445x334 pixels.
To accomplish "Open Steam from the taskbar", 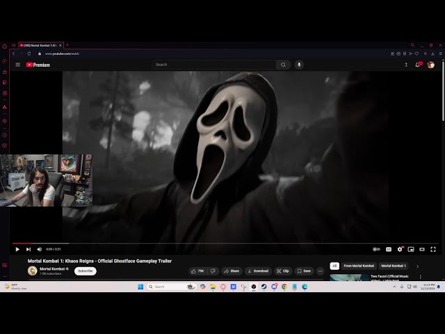I will tap(264, 287).
